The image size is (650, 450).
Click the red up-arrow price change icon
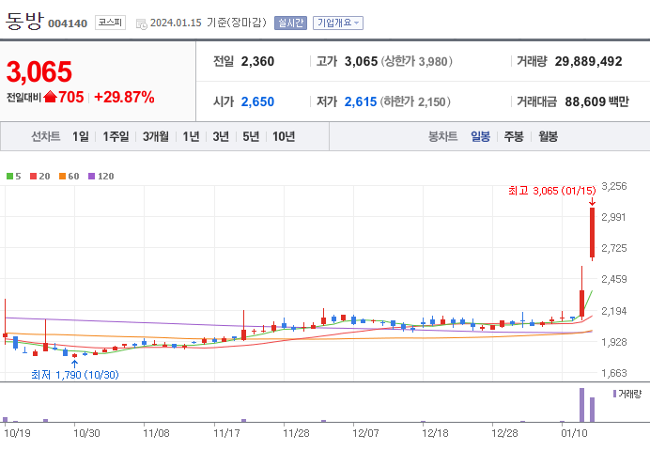[x=50, y=97]
